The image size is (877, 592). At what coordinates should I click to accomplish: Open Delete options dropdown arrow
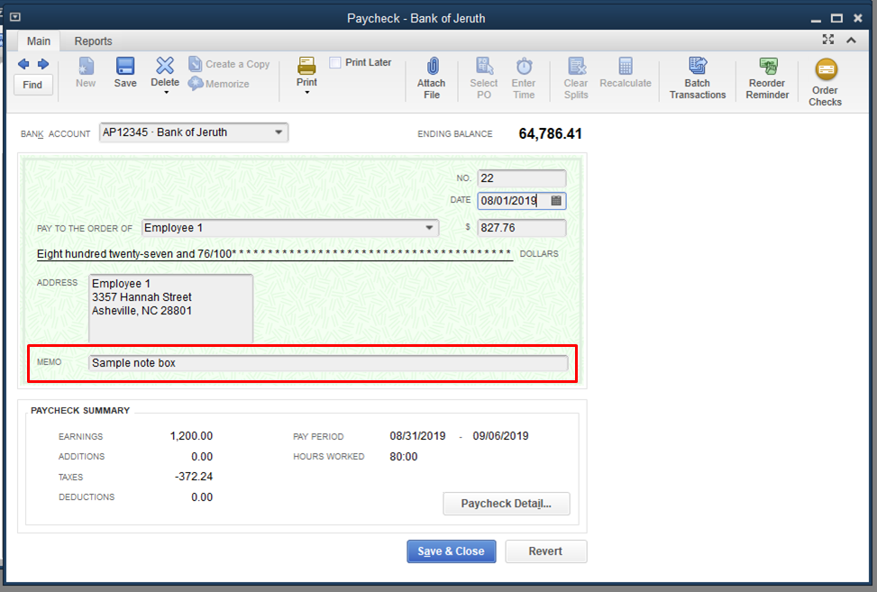(166, 93)
